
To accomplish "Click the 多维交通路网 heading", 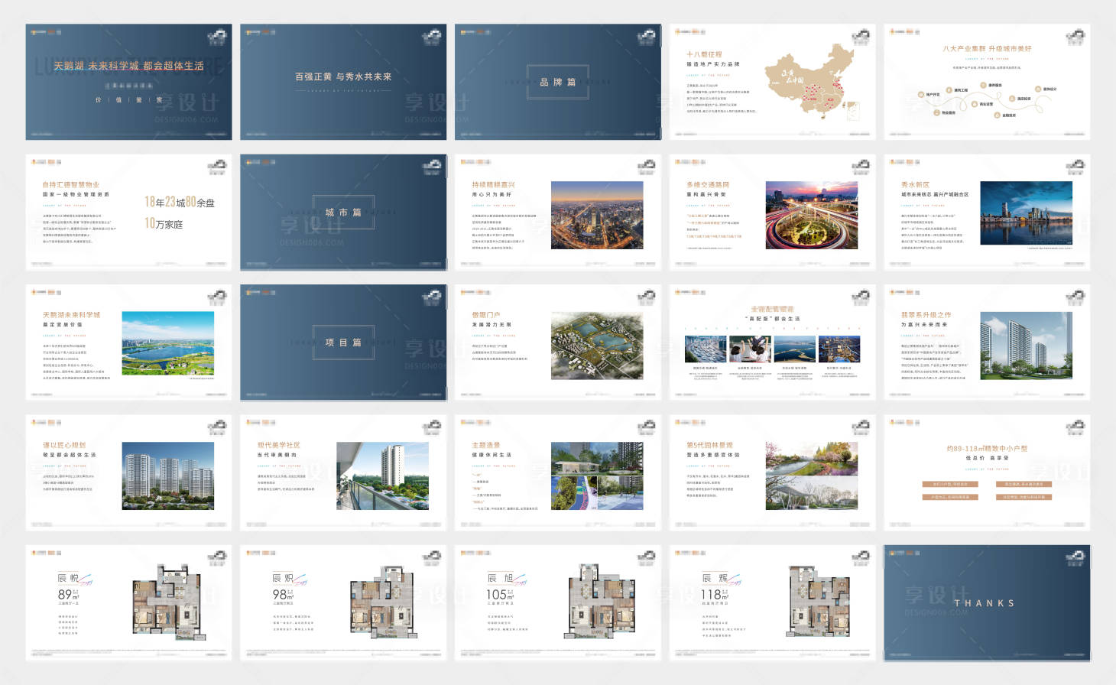I will [708, 185].
